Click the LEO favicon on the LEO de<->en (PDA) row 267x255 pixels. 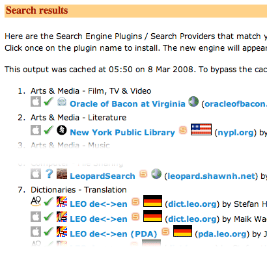[x=62, y=232]
